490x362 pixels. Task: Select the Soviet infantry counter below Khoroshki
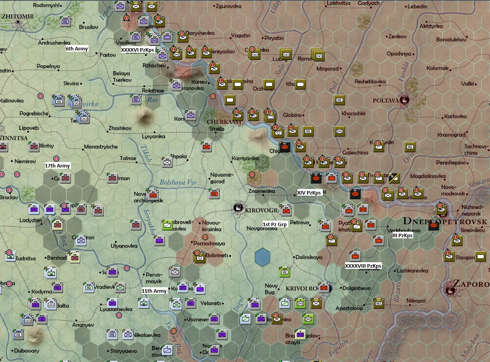[x=340, y=131]
